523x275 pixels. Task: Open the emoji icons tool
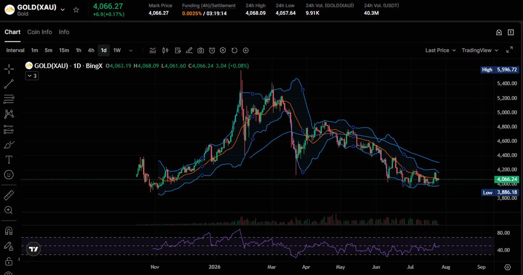9,174
